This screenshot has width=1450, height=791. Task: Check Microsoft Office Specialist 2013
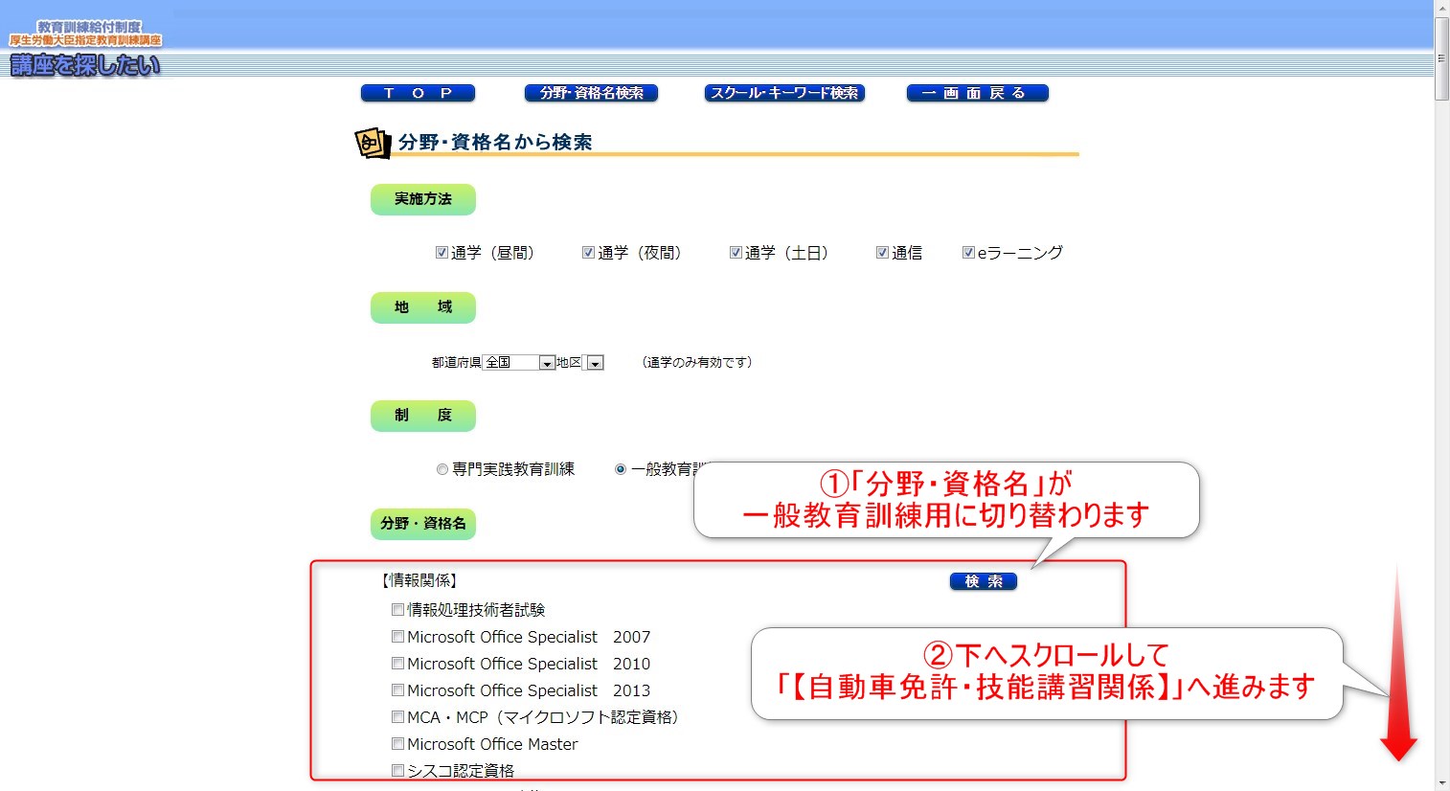(x=397, y=689)
